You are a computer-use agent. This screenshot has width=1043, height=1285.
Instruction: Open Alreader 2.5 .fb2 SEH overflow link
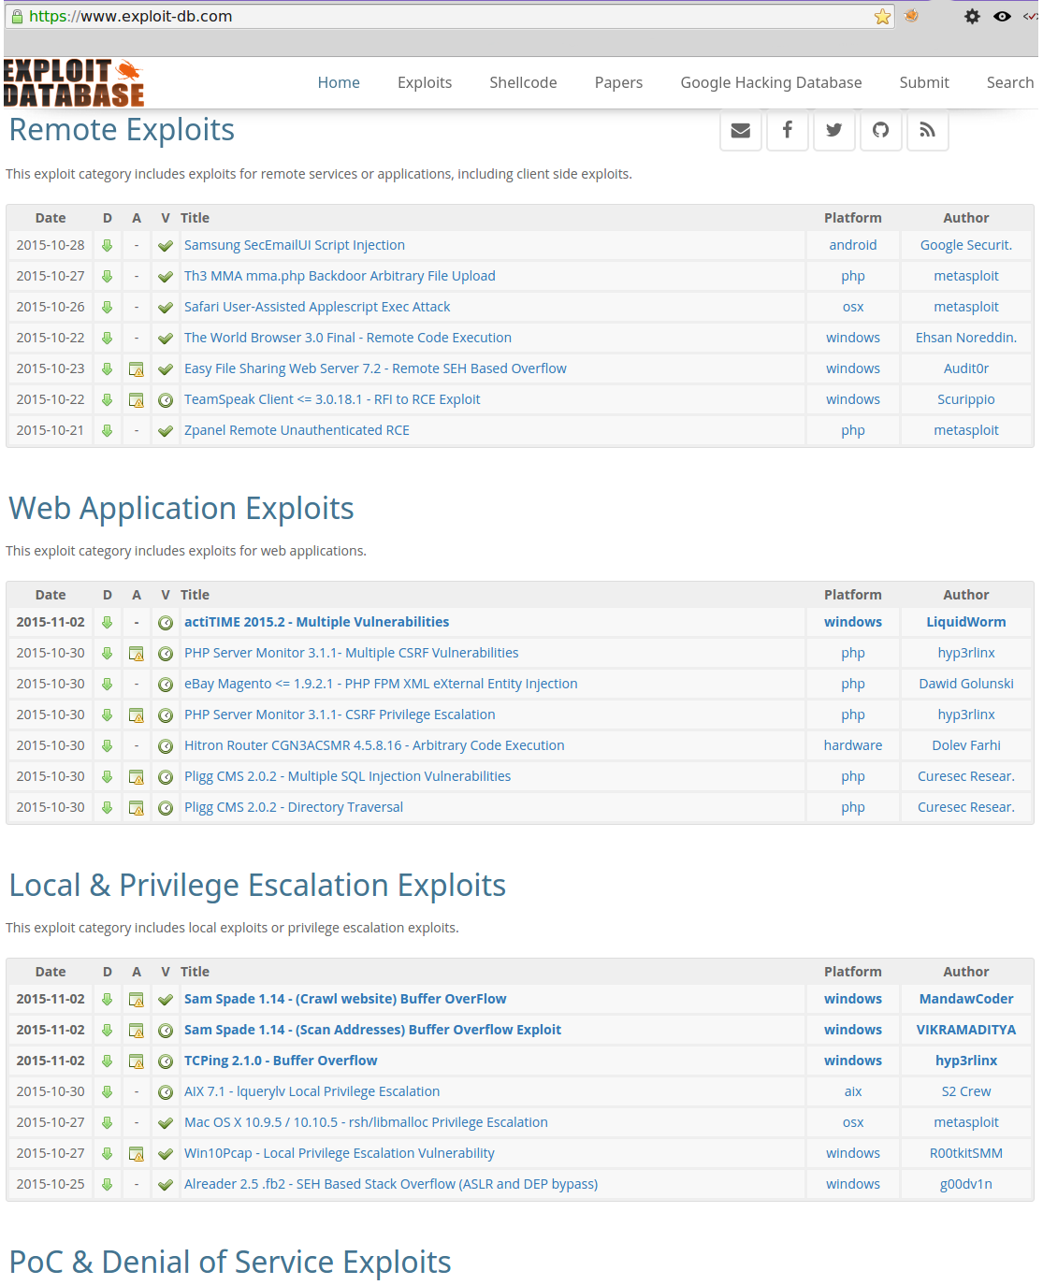pyautogui.click(x=391, y=1184)
